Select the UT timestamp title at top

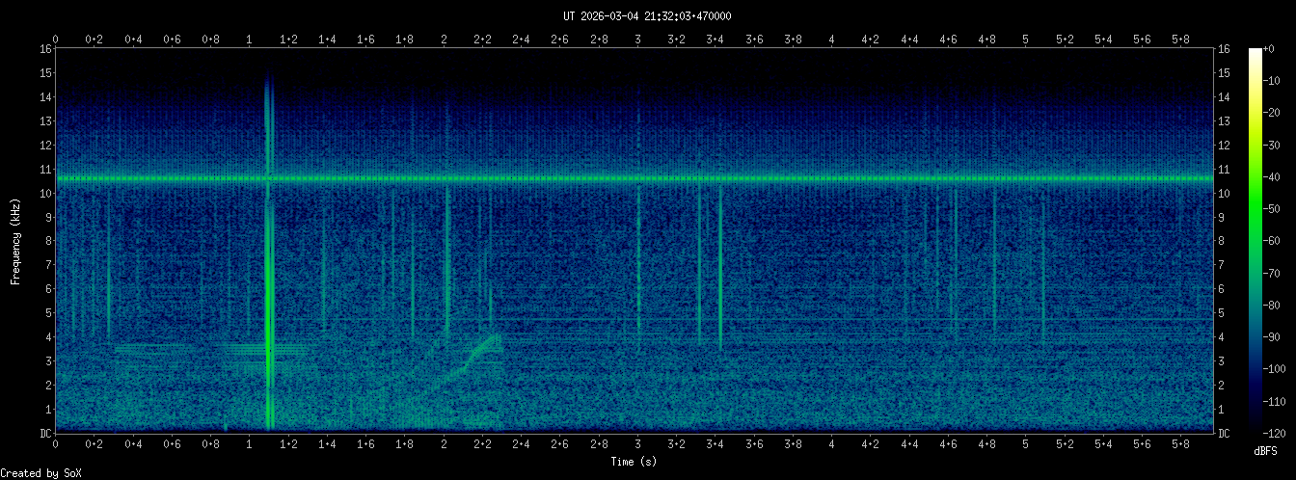pos(647,15)
